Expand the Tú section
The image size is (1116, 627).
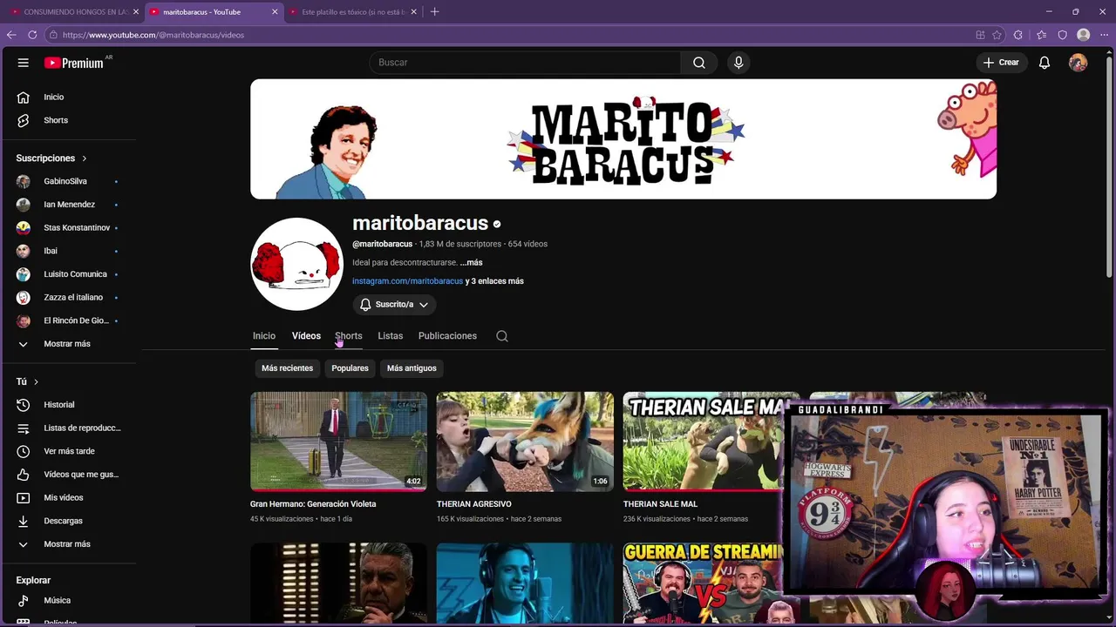click(x=27, y=381)
